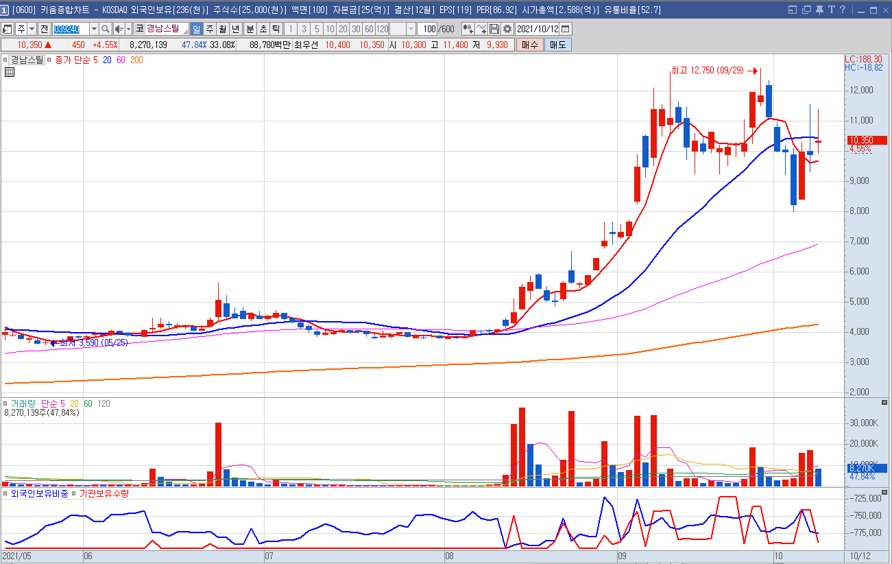This screenshot has height=564, width=892.
Task: Expand the speaker options dropdown arrow
Action: pos(129,29)
